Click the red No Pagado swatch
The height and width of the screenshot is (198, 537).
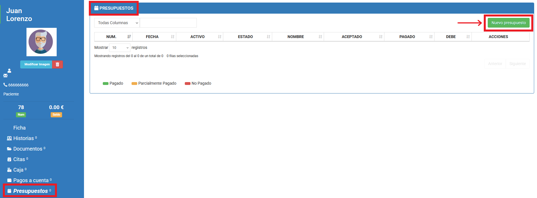pyautogui.click(x=188, y=84)
